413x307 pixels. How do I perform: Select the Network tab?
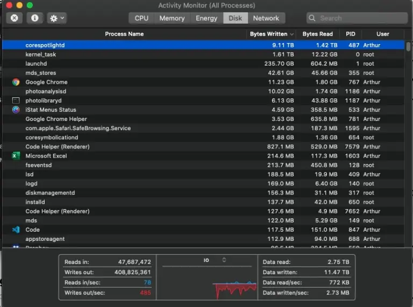[x=266, y=18]
